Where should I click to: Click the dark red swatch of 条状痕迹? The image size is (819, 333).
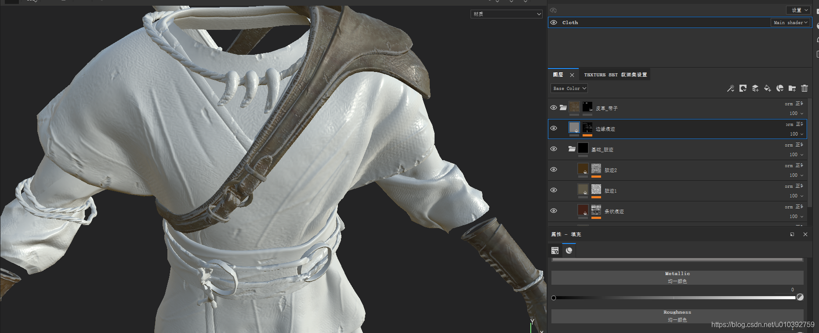(583, 210)
